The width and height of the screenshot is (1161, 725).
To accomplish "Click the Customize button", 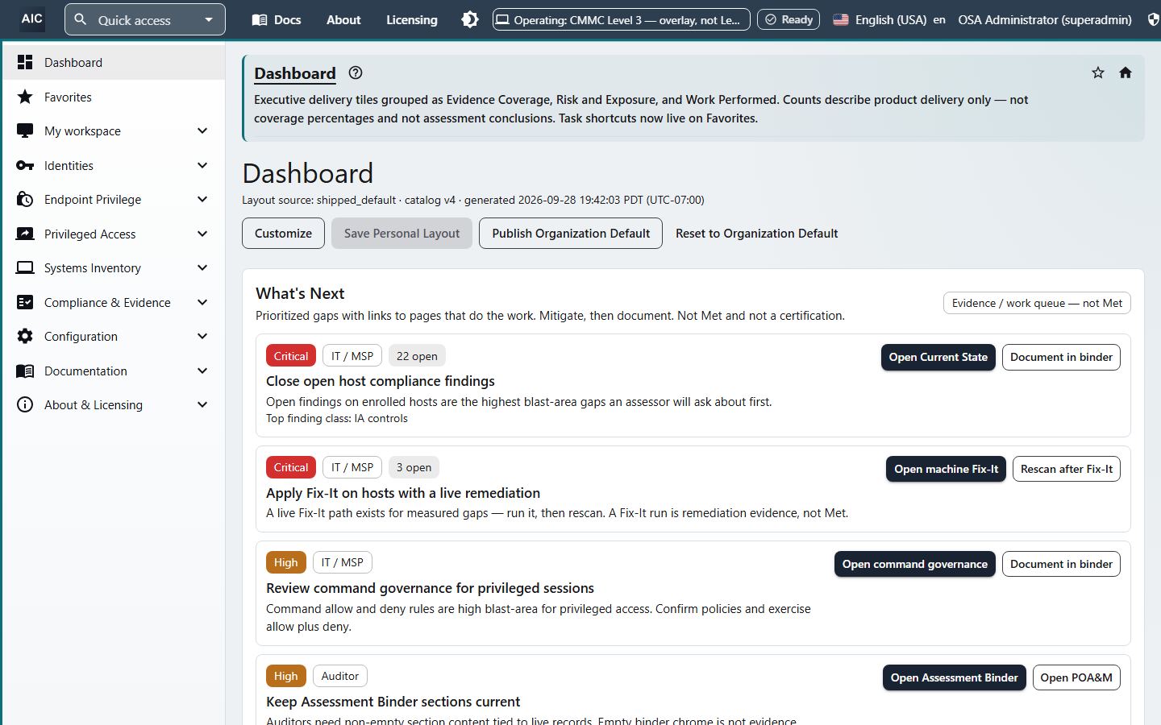I will [x=283, y=233].
